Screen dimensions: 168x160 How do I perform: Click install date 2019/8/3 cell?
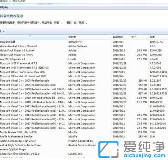pos(118,42)
